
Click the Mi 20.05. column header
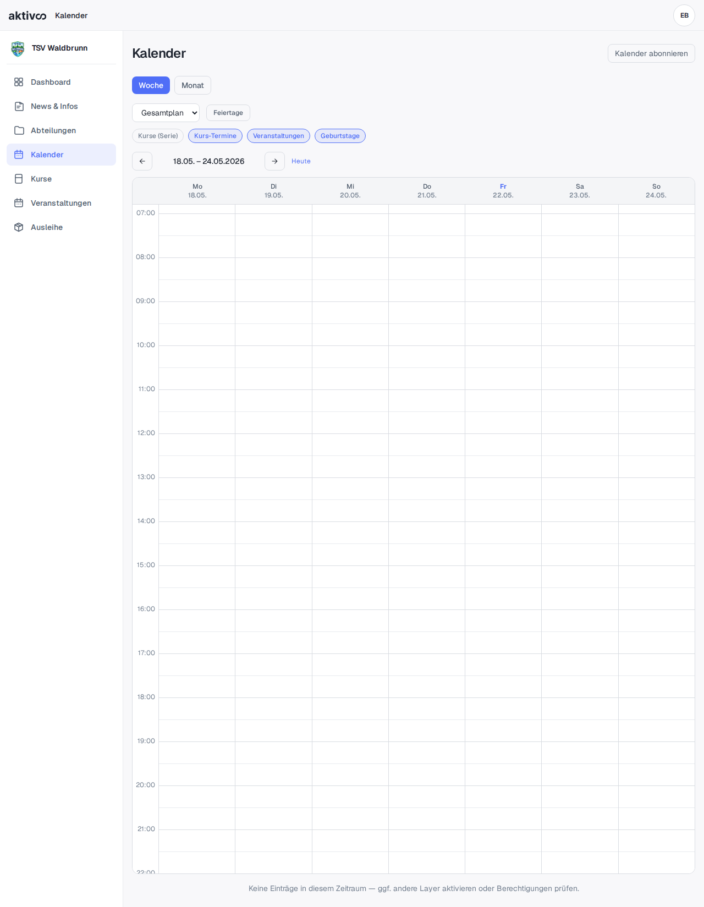click(350, 191)
